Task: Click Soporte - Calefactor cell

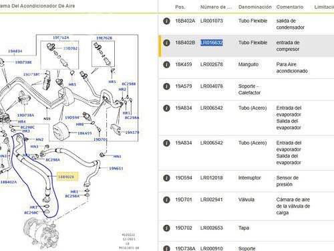Action: tap(249, 89)
